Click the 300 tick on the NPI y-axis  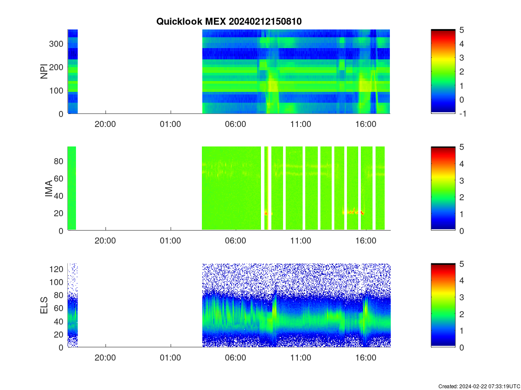(x=56, y=43)
